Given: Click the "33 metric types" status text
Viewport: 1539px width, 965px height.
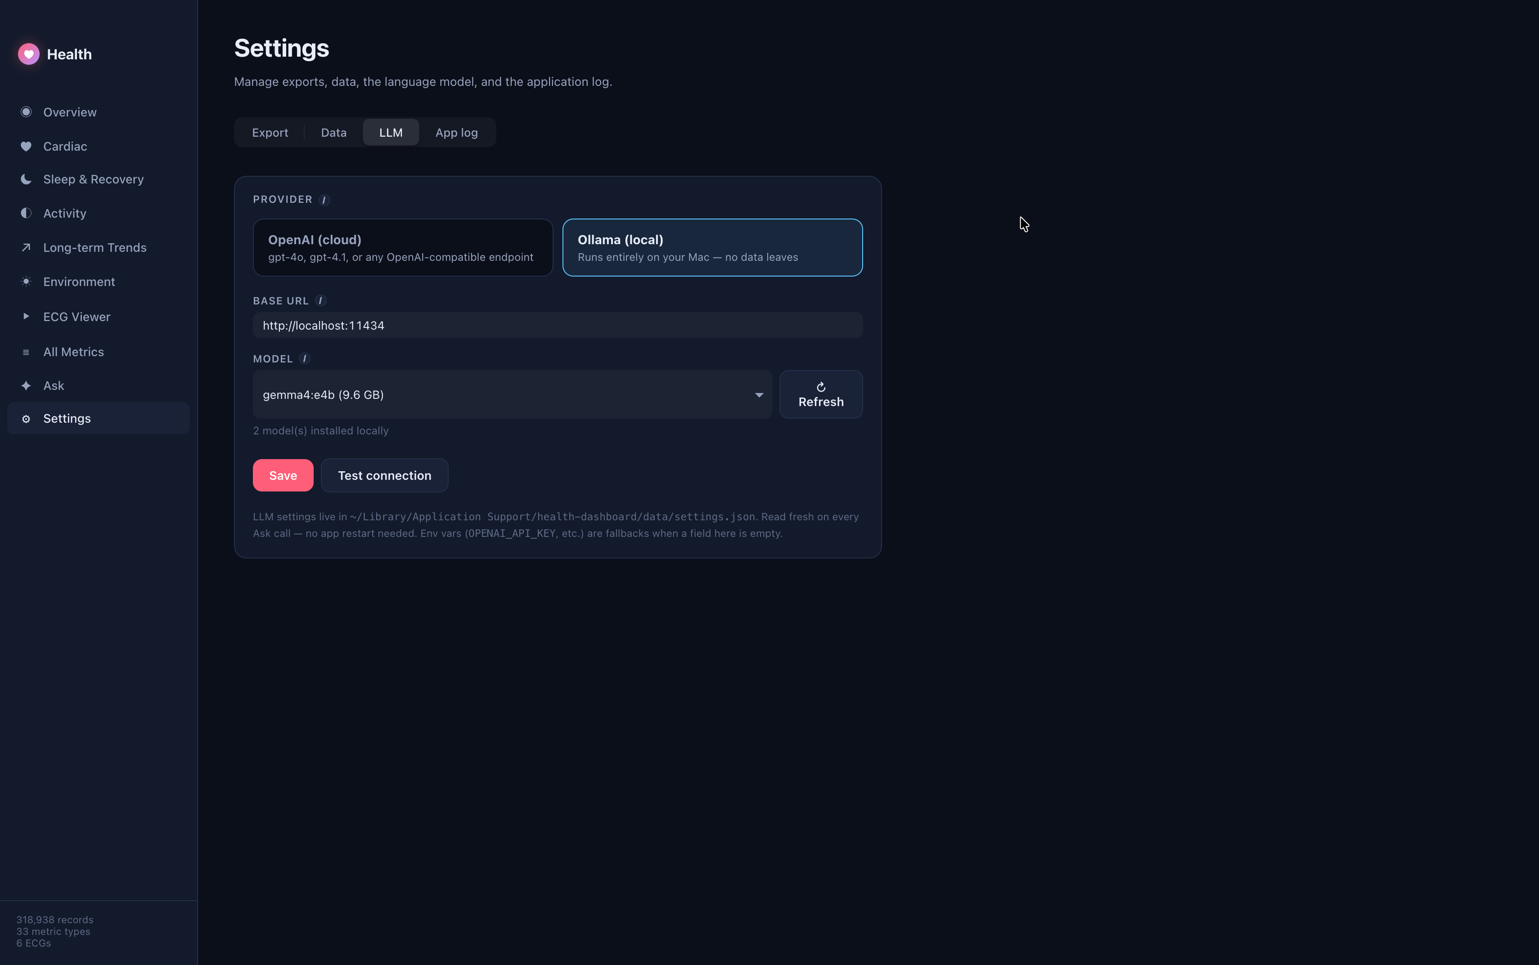Looking at the screenshot, I should coord(53,931).
